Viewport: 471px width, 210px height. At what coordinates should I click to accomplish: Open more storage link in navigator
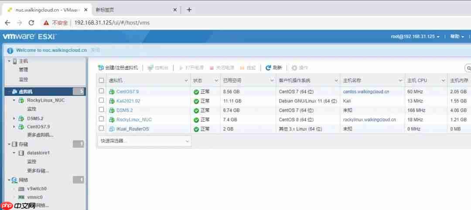38,171
